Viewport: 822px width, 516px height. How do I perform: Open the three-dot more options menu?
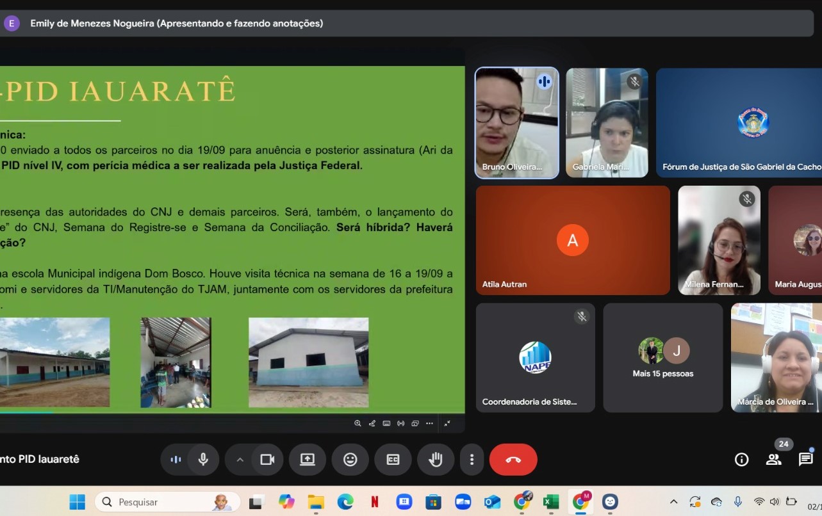coord(472,460)
